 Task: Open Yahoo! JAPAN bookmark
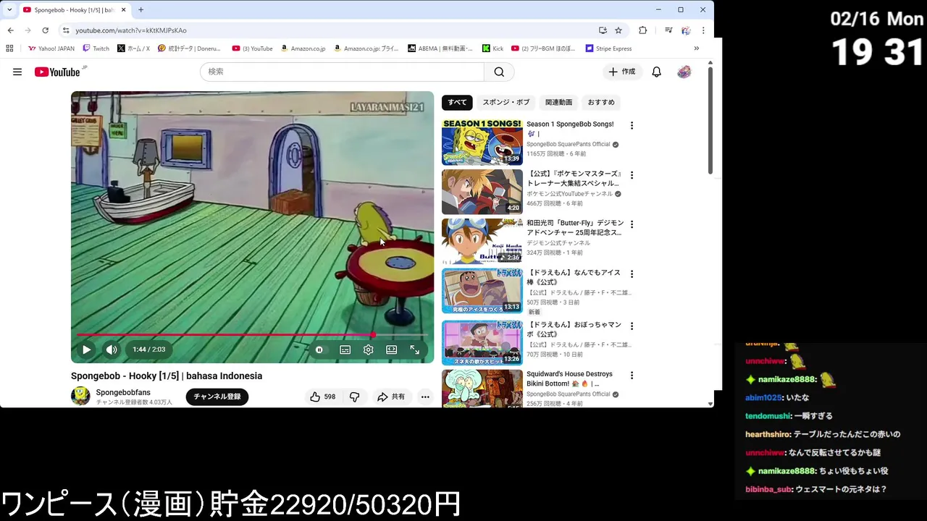[51, 48]
